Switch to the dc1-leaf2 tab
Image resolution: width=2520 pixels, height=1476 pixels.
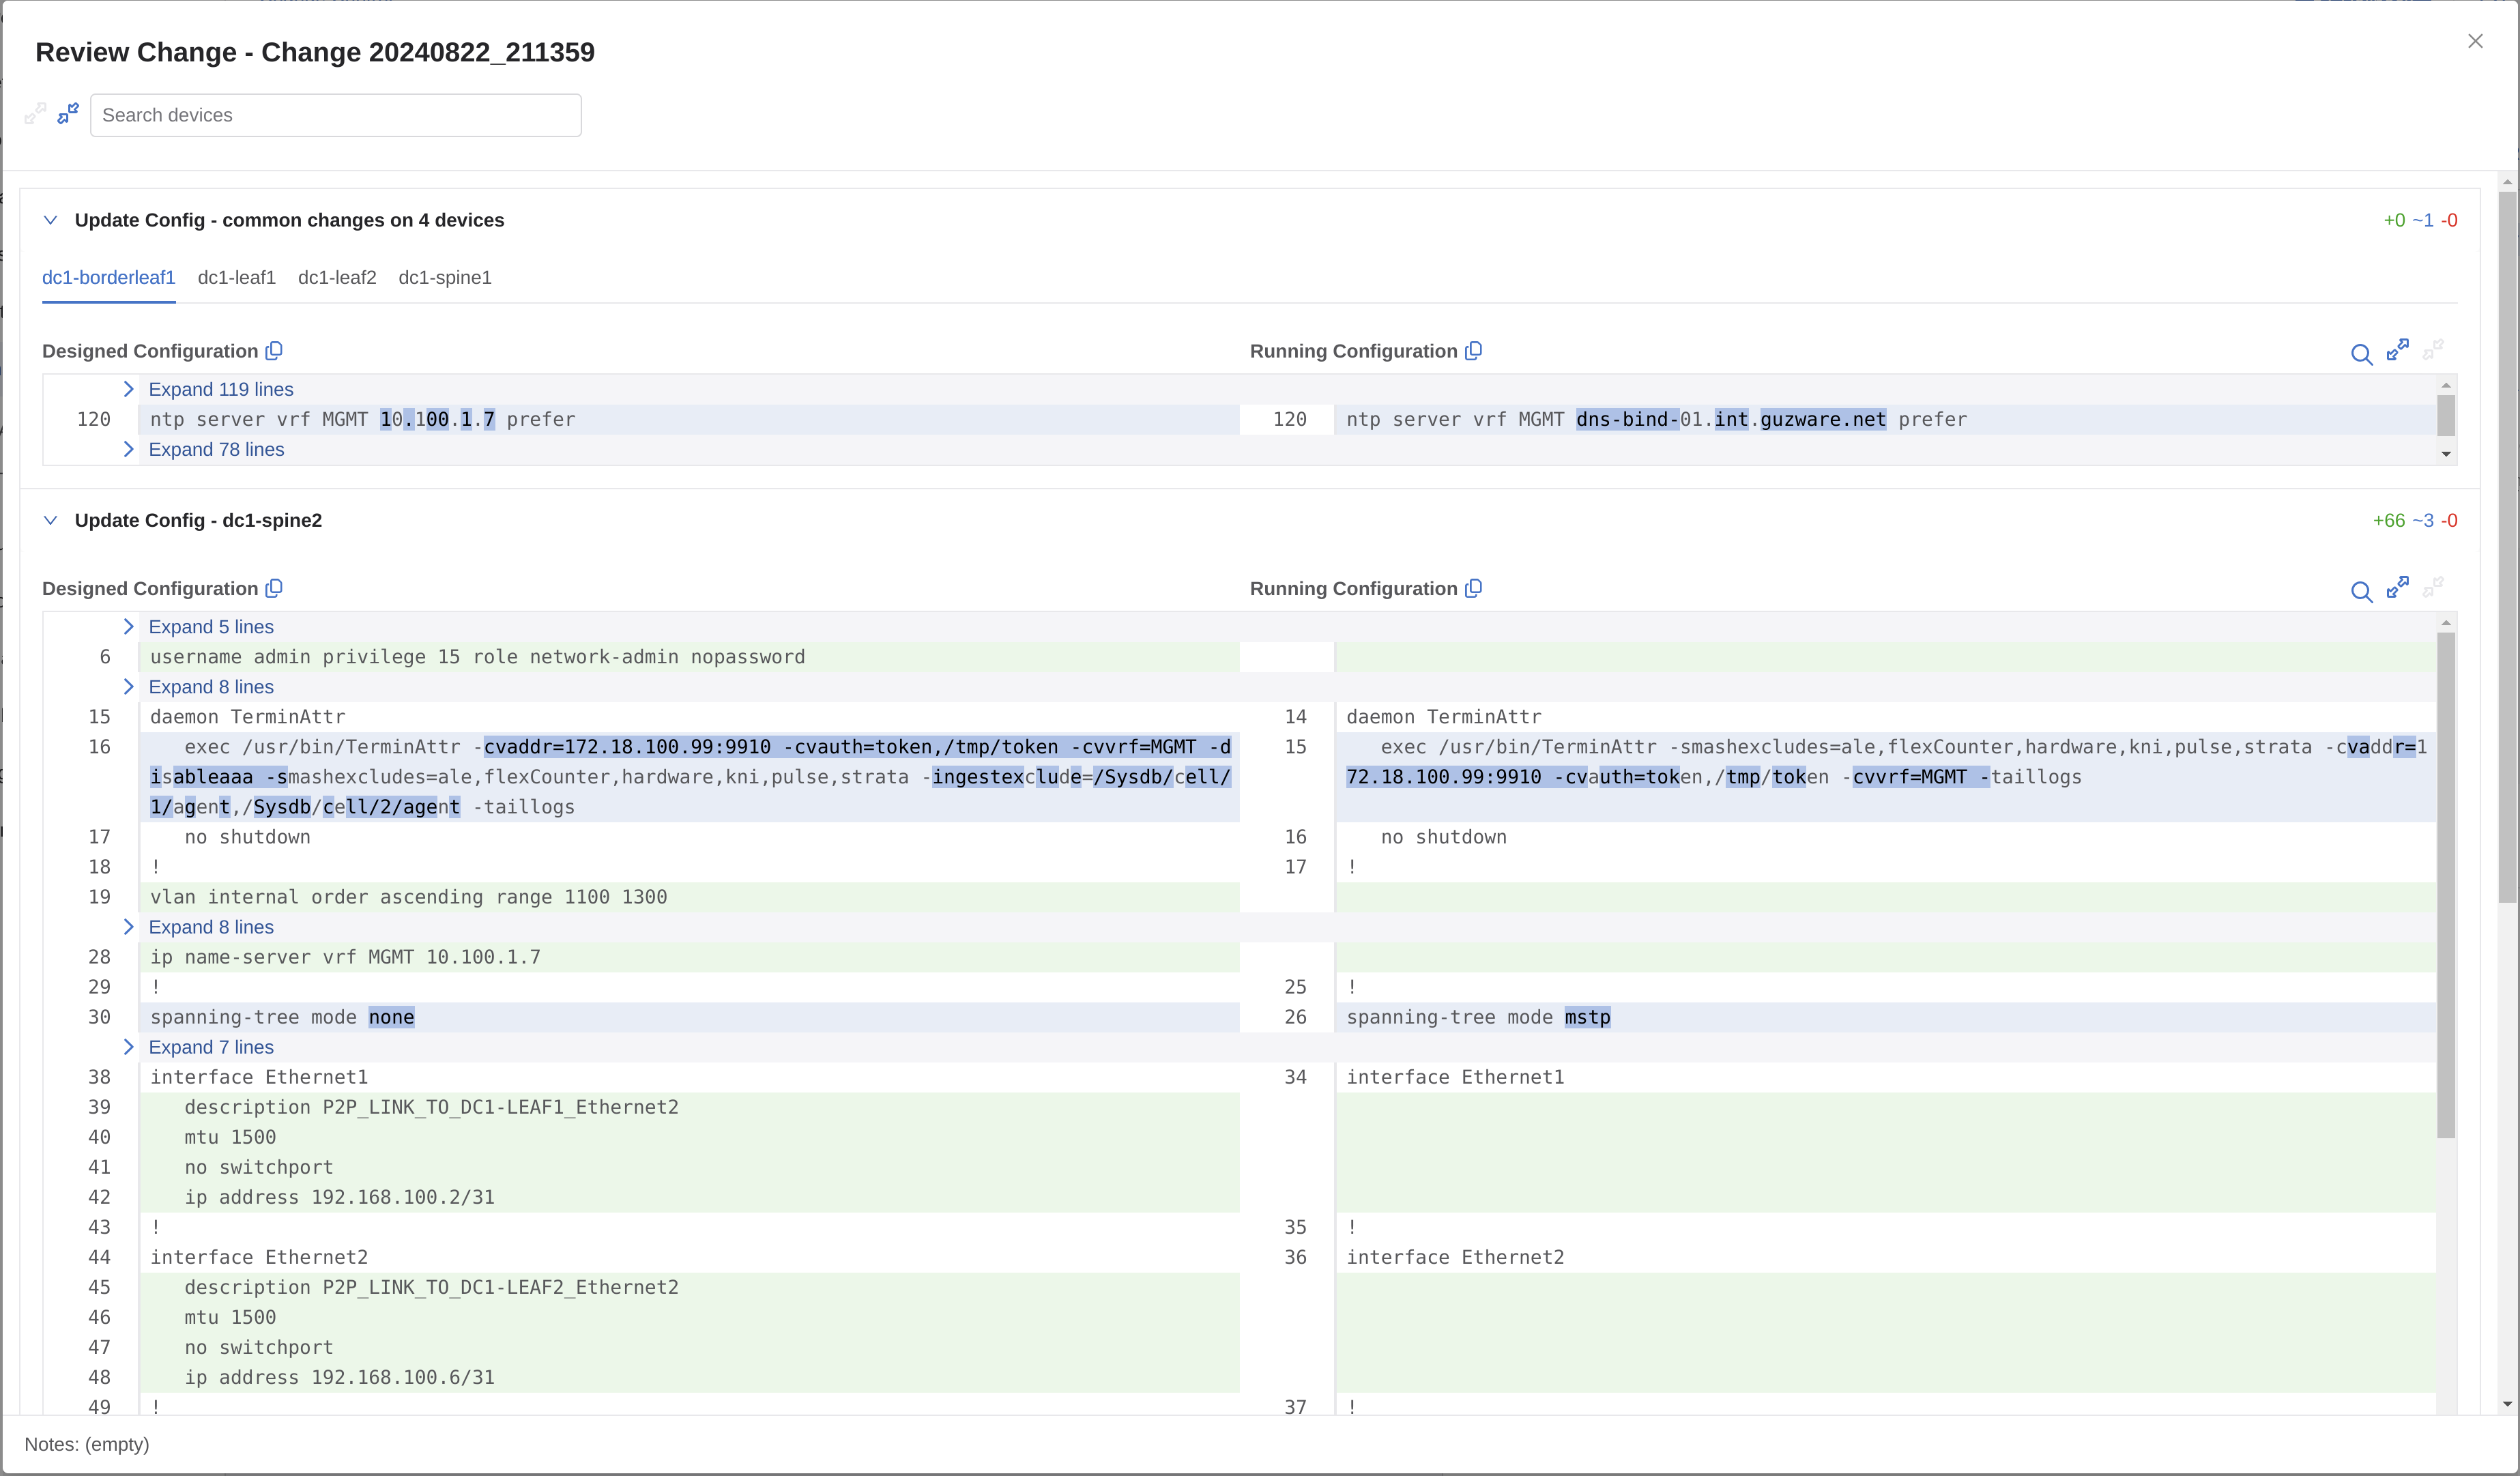(337, 278)
